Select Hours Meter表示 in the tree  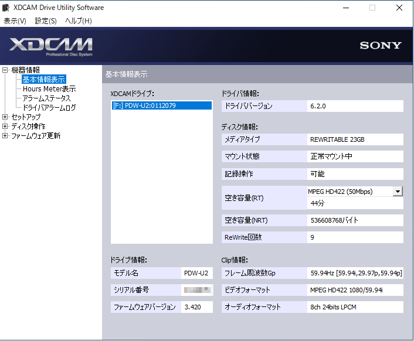tap(49, 89)
